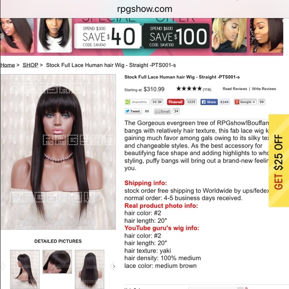Share the product on Facebook
Image resolution: width=289 pixels, height=289 pixels.
[209, 102]
